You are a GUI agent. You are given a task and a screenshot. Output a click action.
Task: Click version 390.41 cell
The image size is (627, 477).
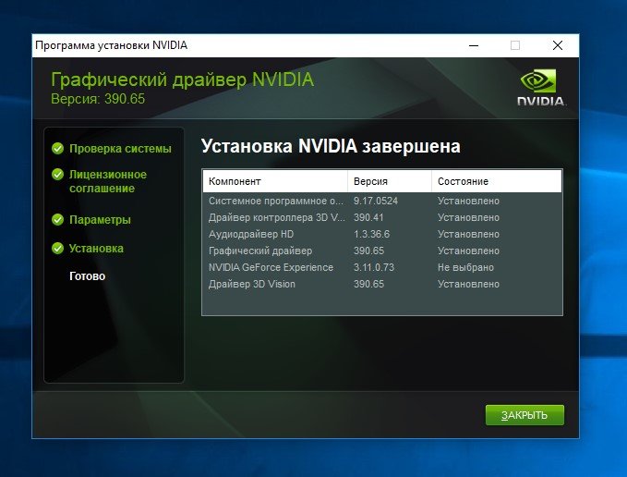(368, 217)
